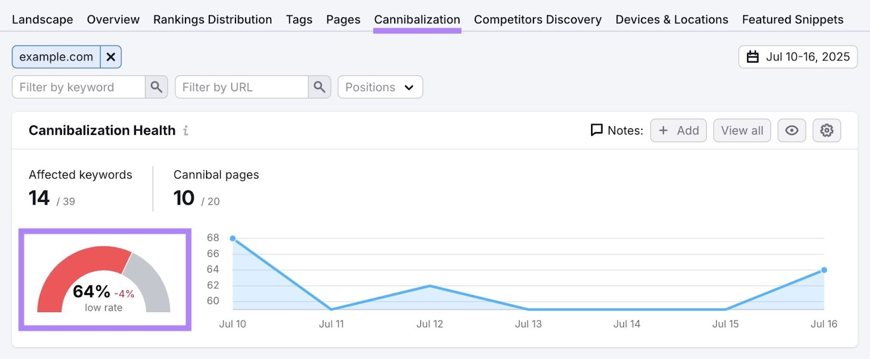The height and width of the screenshot is (359, 870).
Task: Go to the Featured Snippets tab
Action: (x=792, y=20)
